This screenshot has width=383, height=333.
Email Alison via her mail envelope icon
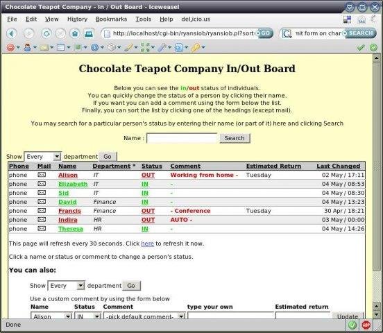pos(42,175)
